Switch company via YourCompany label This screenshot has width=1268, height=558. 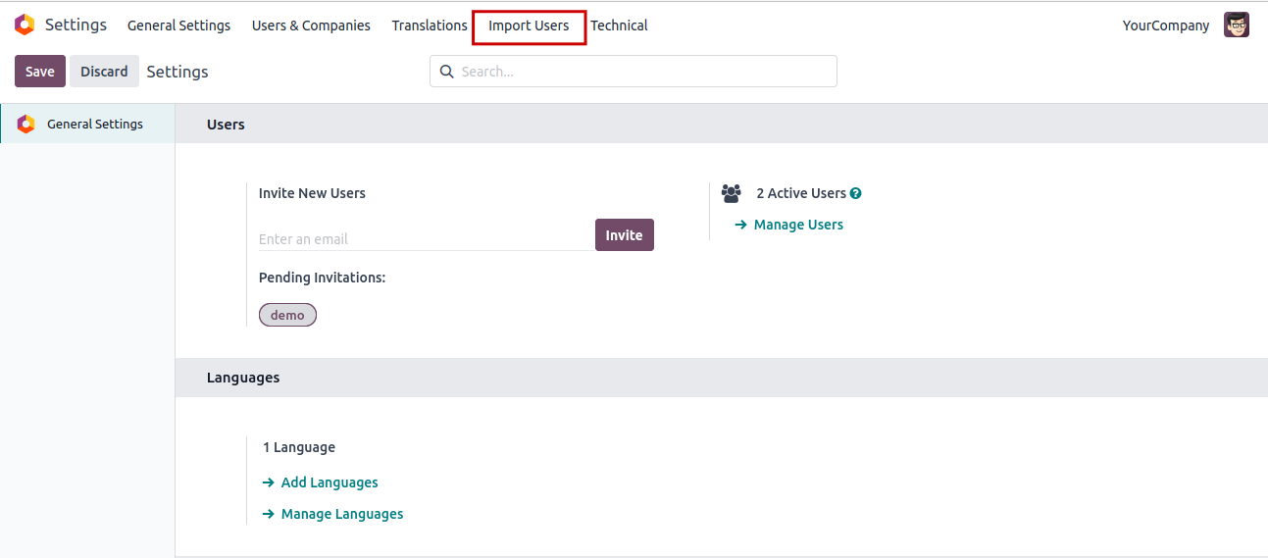1165,25
